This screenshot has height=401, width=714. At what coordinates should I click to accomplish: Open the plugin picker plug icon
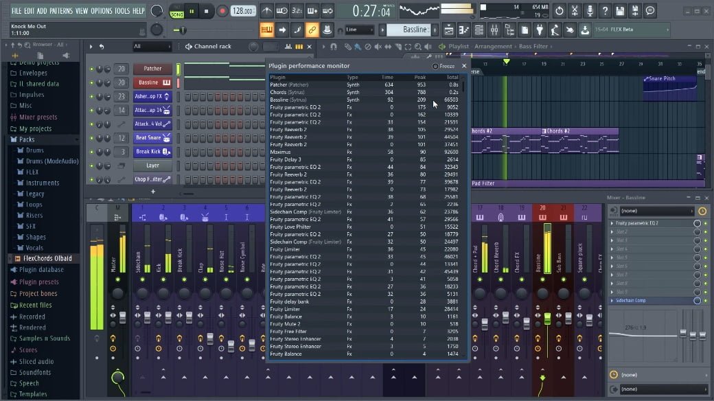540,30
